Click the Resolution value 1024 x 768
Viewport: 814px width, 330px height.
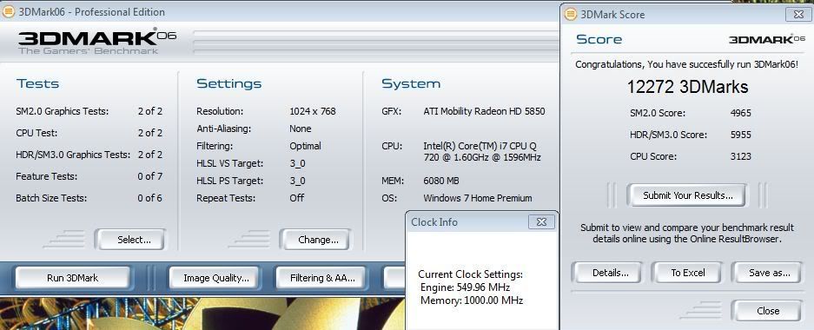(313, 111)
